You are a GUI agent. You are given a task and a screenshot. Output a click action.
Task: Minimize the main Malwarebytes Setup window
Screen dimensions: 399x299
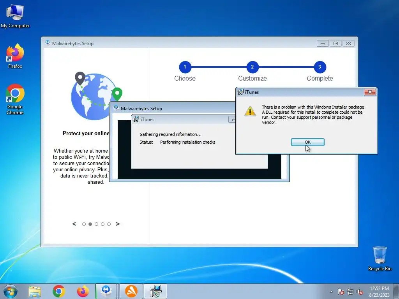click(323, 44)
